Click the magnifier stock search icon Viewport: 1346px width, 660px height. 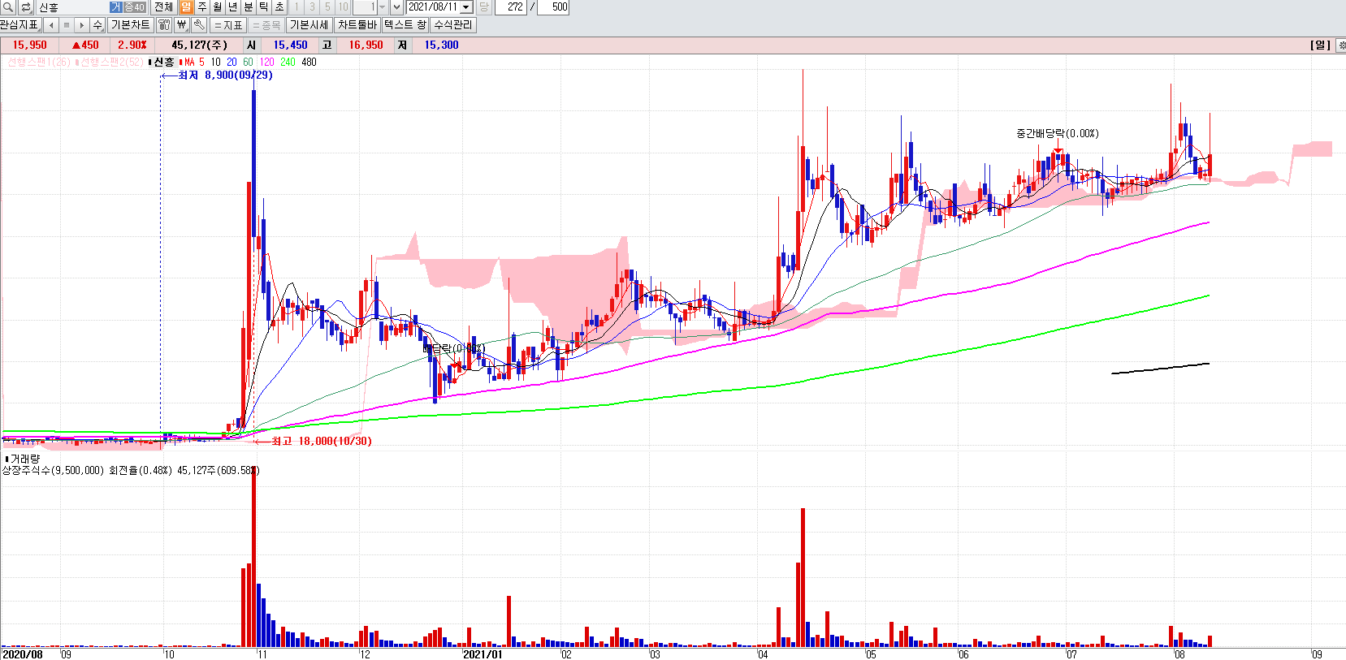(x=8, y=7)
